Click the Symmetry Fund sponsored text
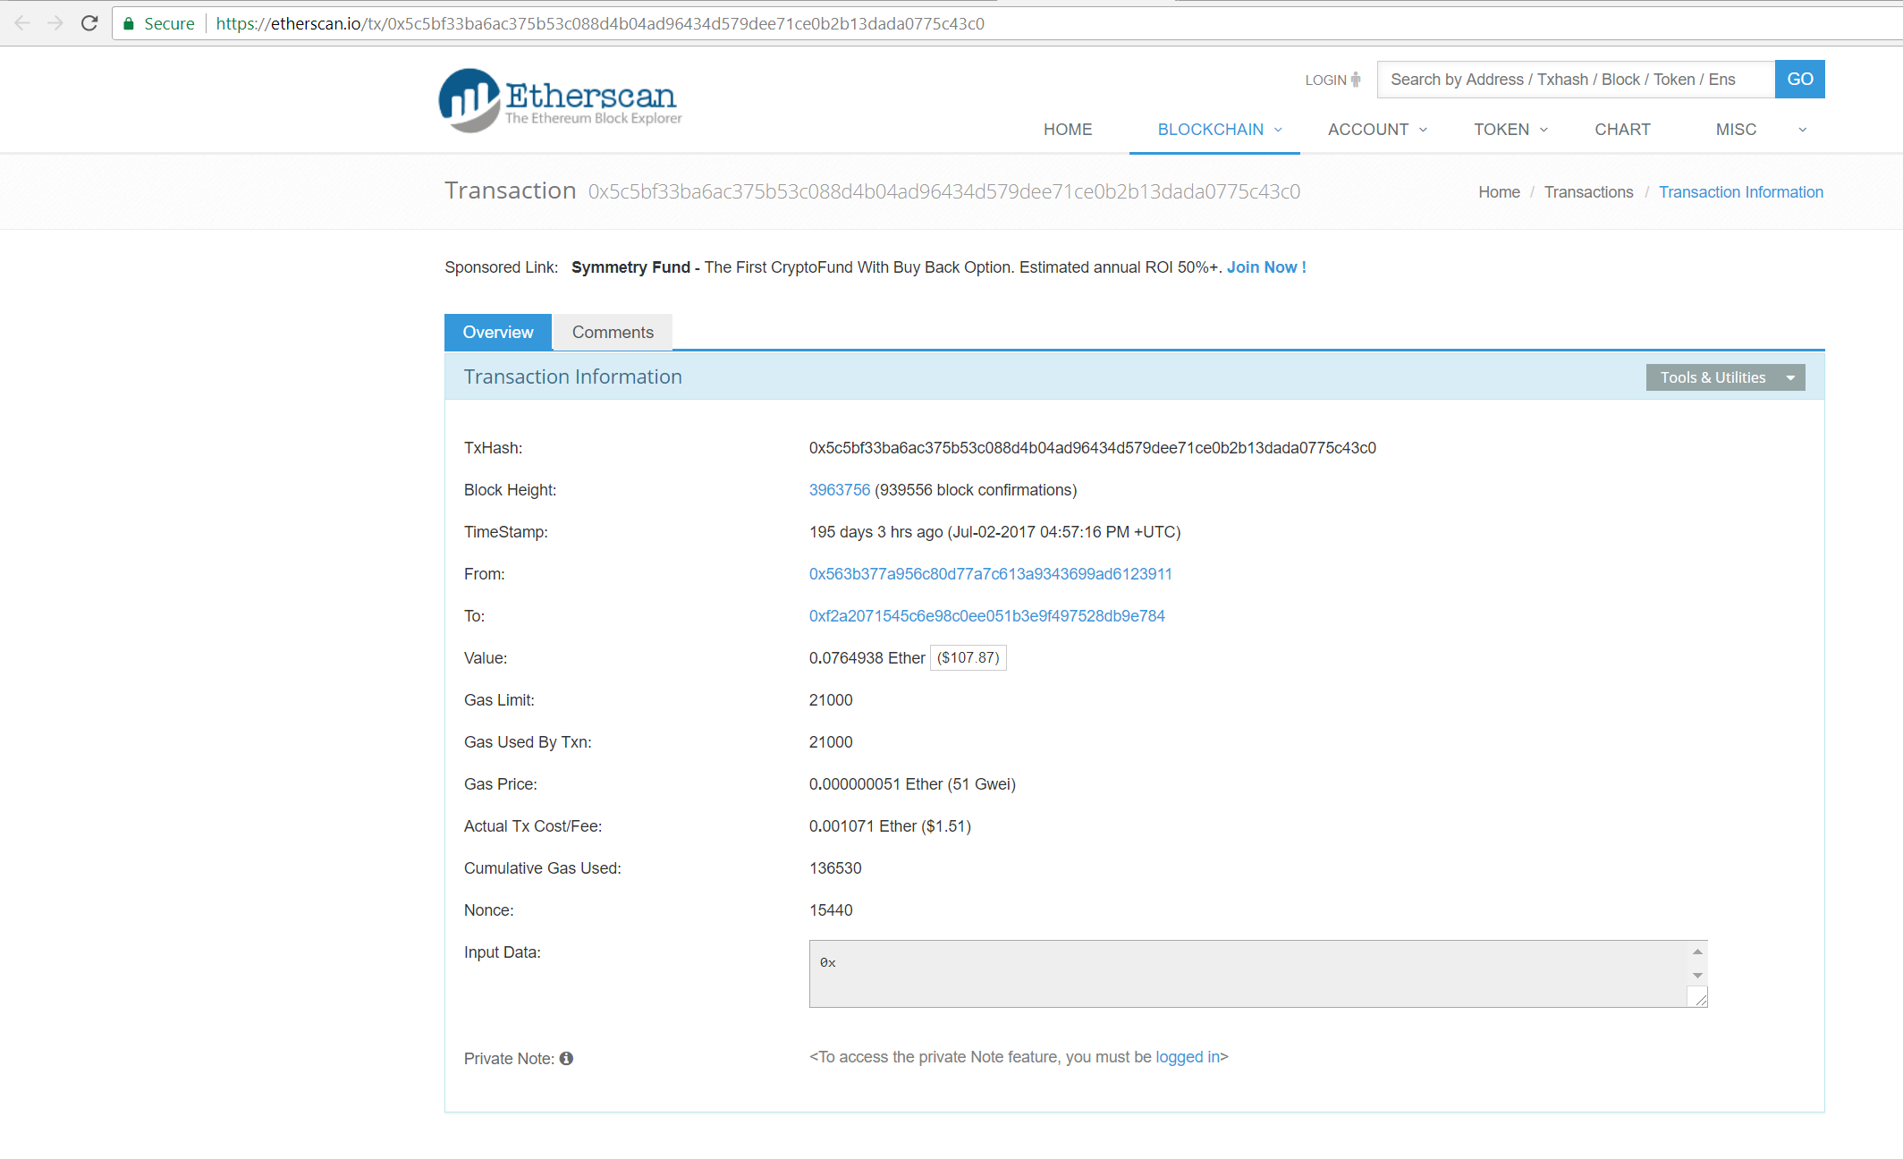Screen dimensions: 1903x1159 (x=630, y=267)
